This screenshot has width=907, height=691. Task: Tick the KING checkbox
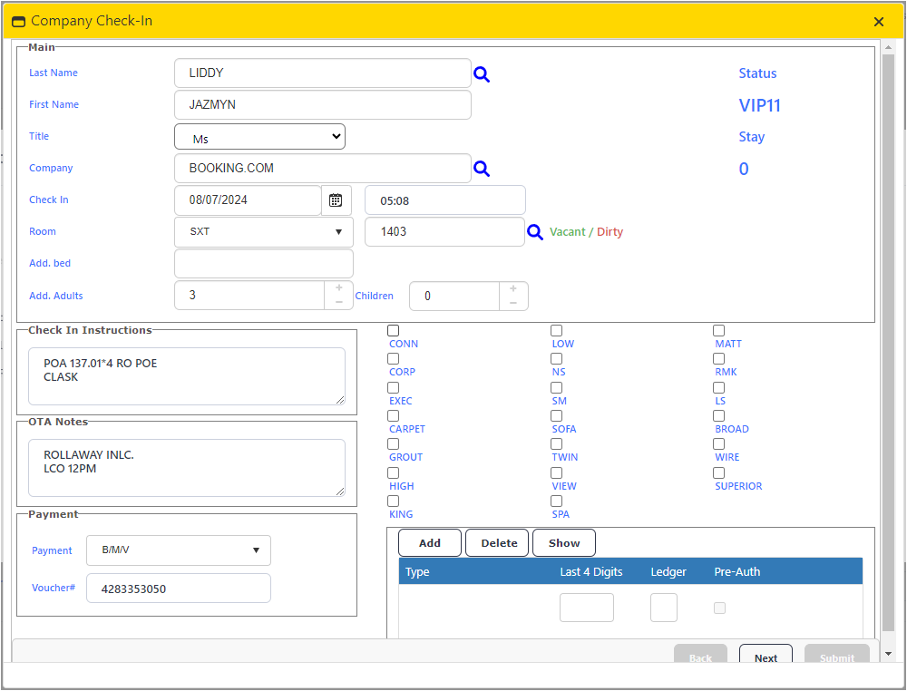tap(394, 501)
